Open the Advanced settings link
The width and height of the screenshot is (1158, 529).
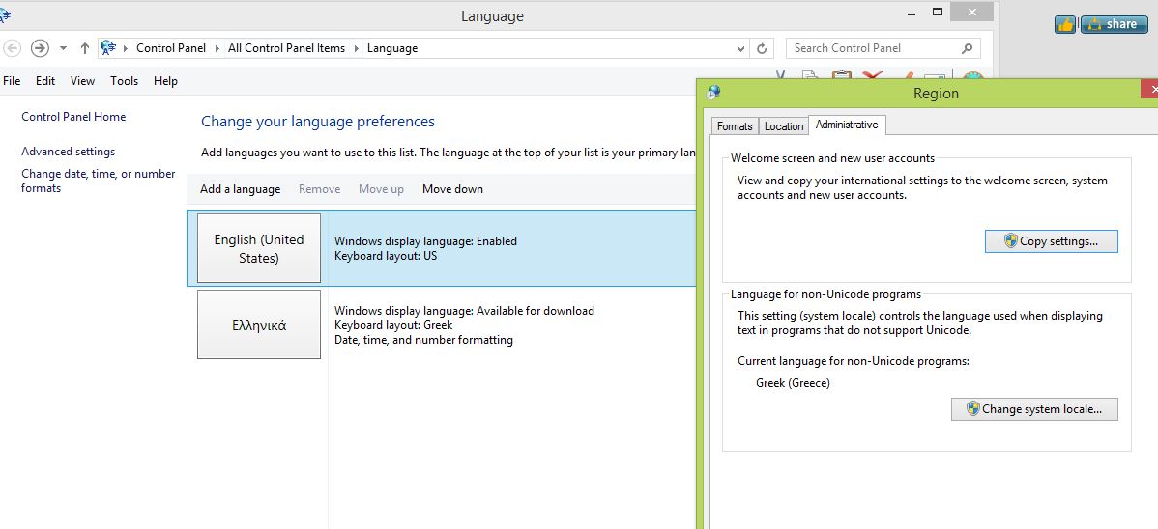point(68,152)
